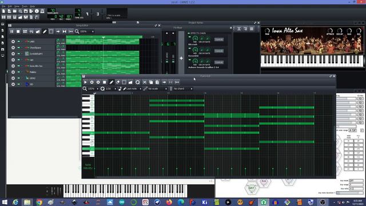Open the View menu
Screen dimensions: 366x206
pos(17,6)
